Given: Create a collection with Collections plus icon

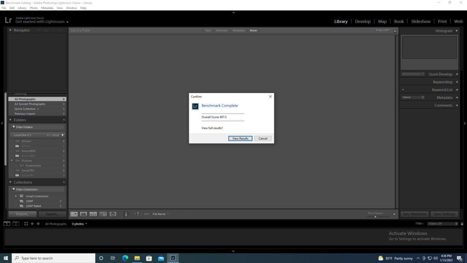Looking at the screenshot, I should 64,182.
